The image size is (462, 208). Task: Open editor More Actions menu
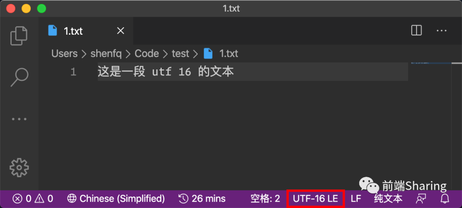pos(441,30)
